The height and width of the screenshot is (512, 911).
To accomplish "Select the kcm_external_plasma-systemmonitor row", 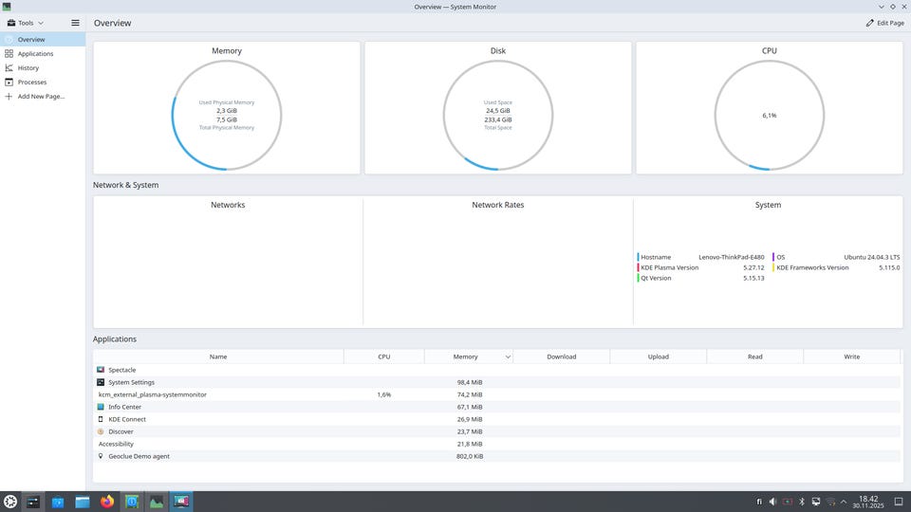I will pyautogui.click(x=496, y=394).
